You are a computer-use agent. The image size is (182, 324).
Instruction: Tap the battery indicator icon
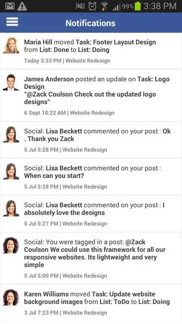[138, 6]
